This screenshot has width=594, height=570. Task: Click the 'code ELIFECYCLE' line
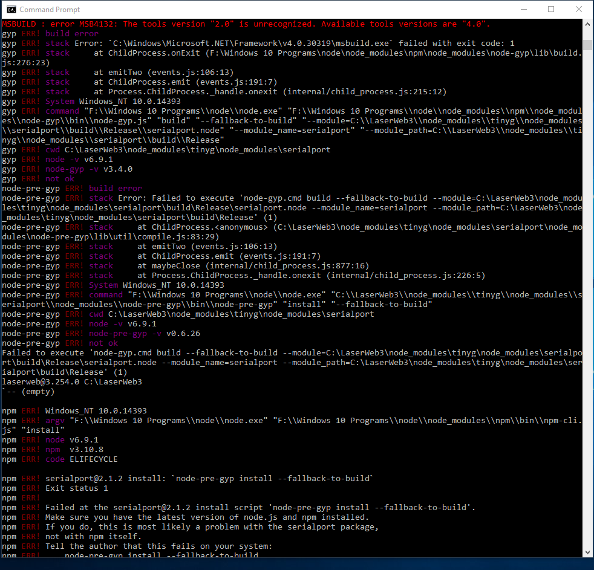[60, 459]
